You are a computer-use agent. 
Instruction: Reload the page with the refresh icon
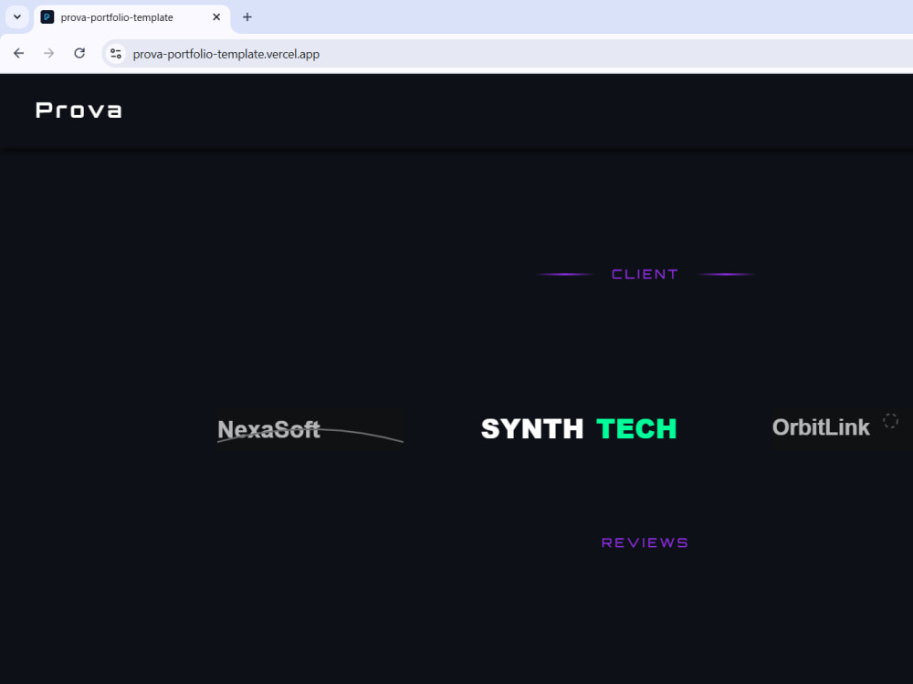pos(79,54)
